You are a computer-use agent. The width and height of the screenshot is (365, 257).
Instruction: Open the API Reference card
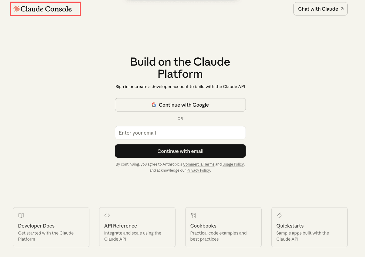pyautogui.click(x=137, y=227)
